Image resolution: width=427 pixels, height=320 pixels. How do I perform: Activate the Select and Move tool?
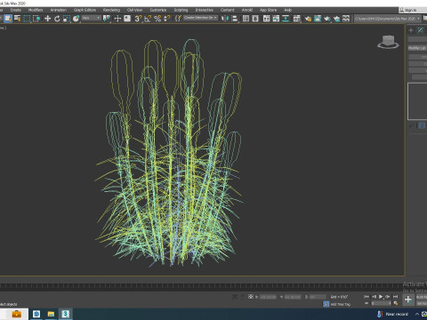point(47,19)
